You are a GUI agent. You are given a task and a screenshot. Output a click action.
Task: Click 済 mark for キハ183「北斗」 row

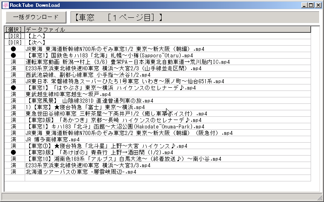pyautogui.click(x=13, y=126)
